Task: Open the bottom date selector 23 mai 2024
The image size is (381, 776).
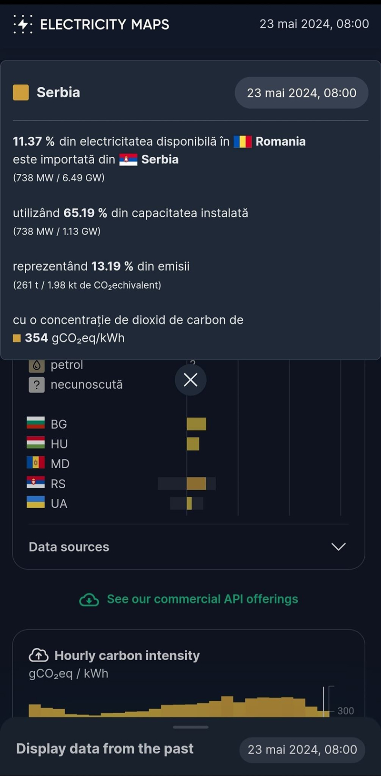Action: pos(302,749)
